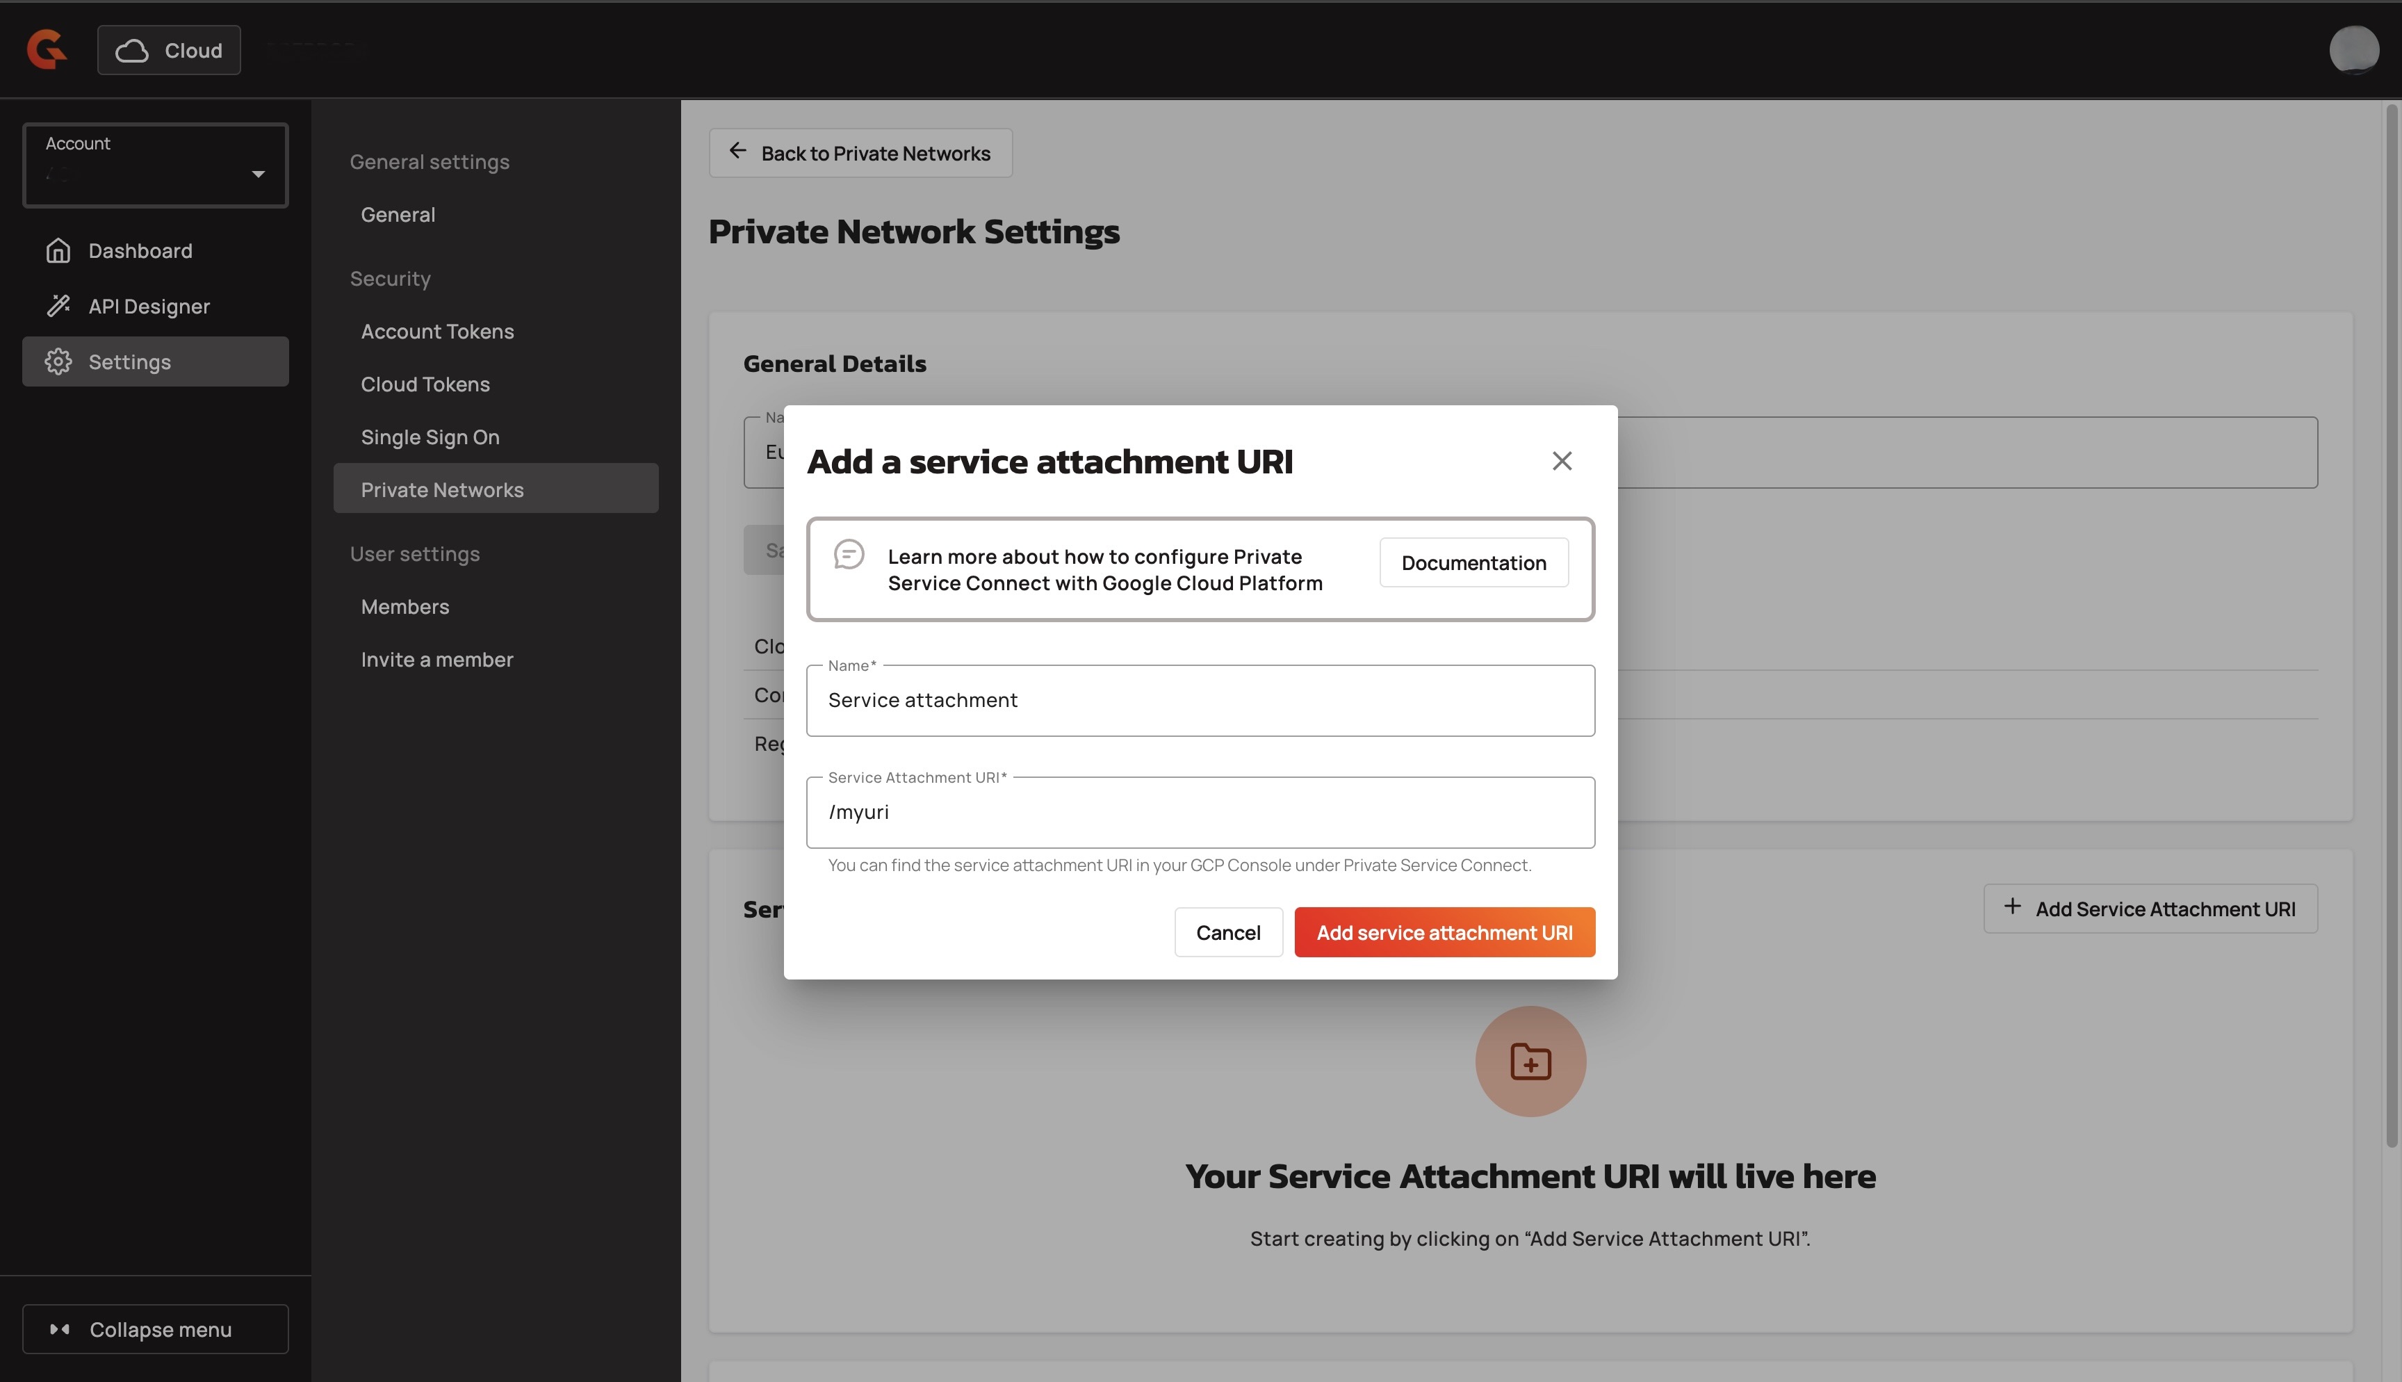
Task: Click the Settings gear icon
Action: 59,361
